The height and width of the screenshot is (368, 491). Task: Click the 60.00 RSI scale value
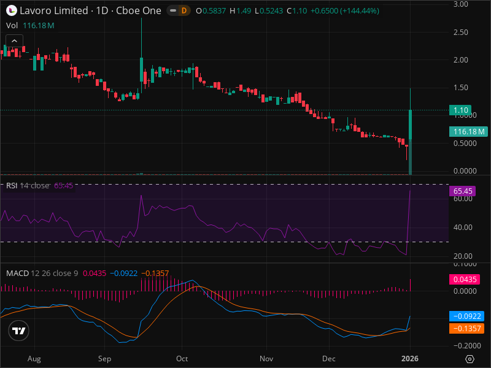point(463,199)
